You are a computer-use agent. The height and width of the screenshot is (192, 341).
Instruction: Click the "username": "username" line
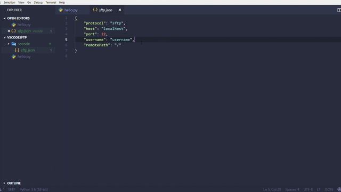click(x=109, y=39)
